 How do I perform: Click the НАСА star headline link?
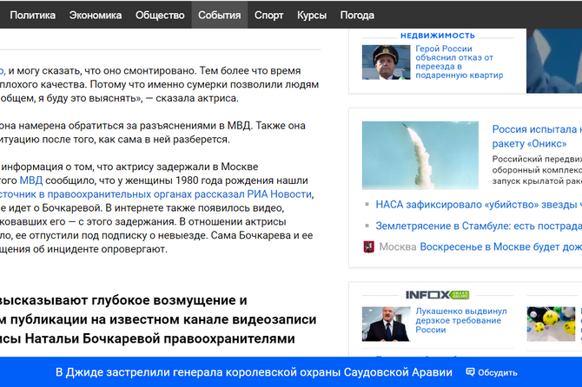[478, 205]
